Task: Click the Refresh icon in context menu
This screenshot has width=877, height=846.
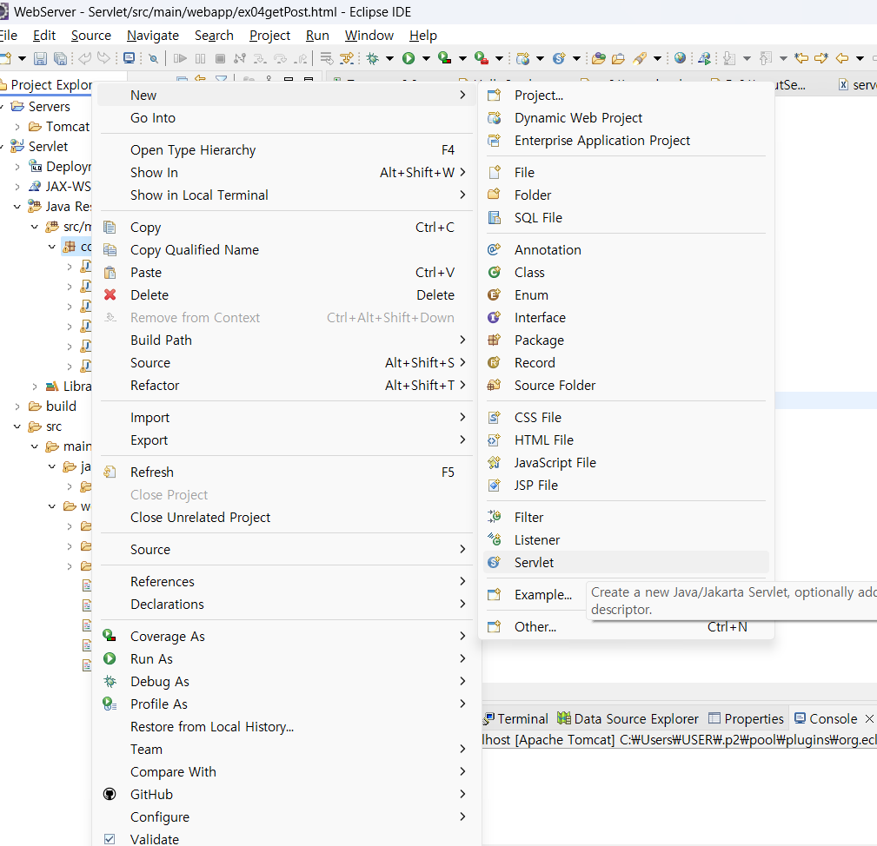Action: pos(110,473)
